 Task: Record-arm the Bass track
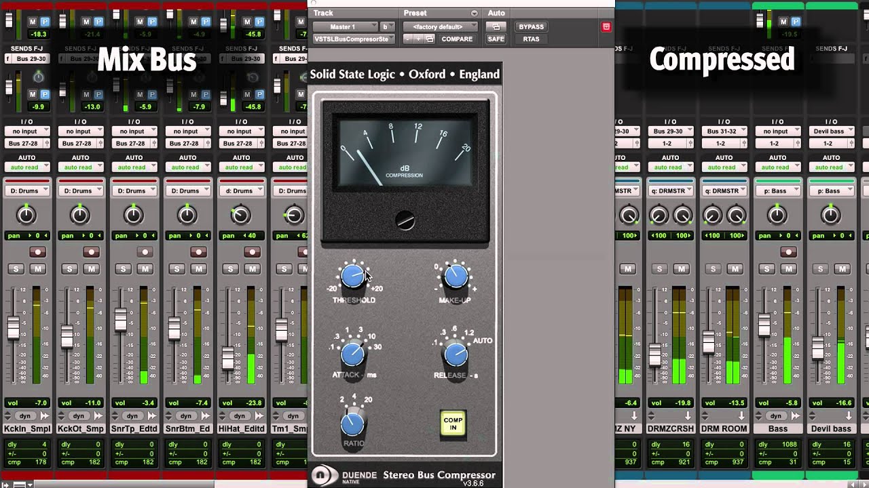tap(788, 252)
